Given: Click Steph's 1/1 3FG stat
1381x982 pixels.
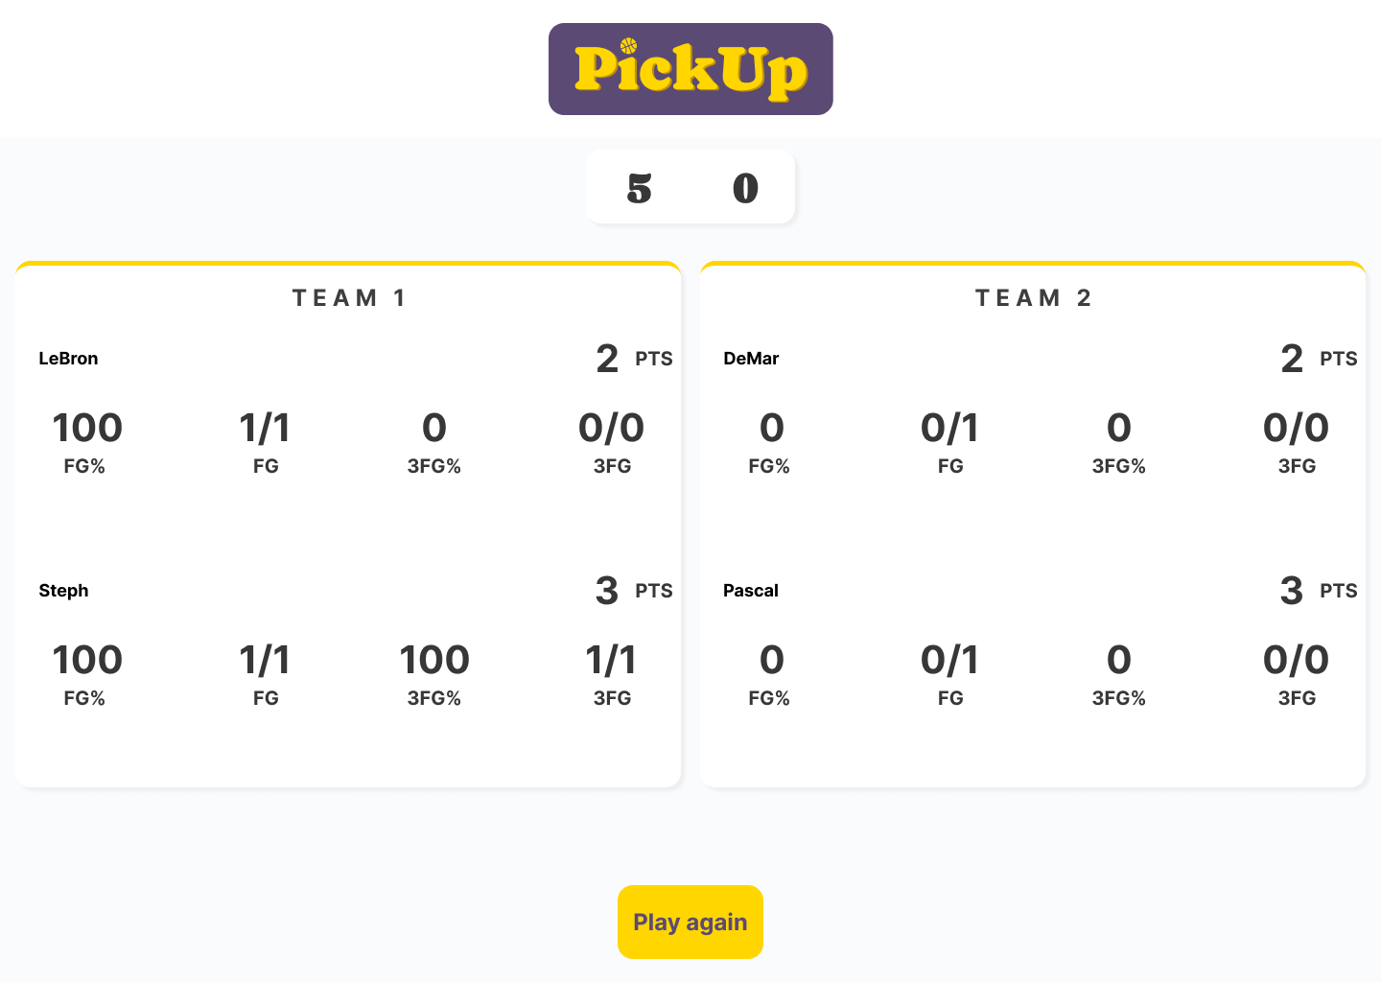Looking at the screenshot, I should [x=609, y=661].
